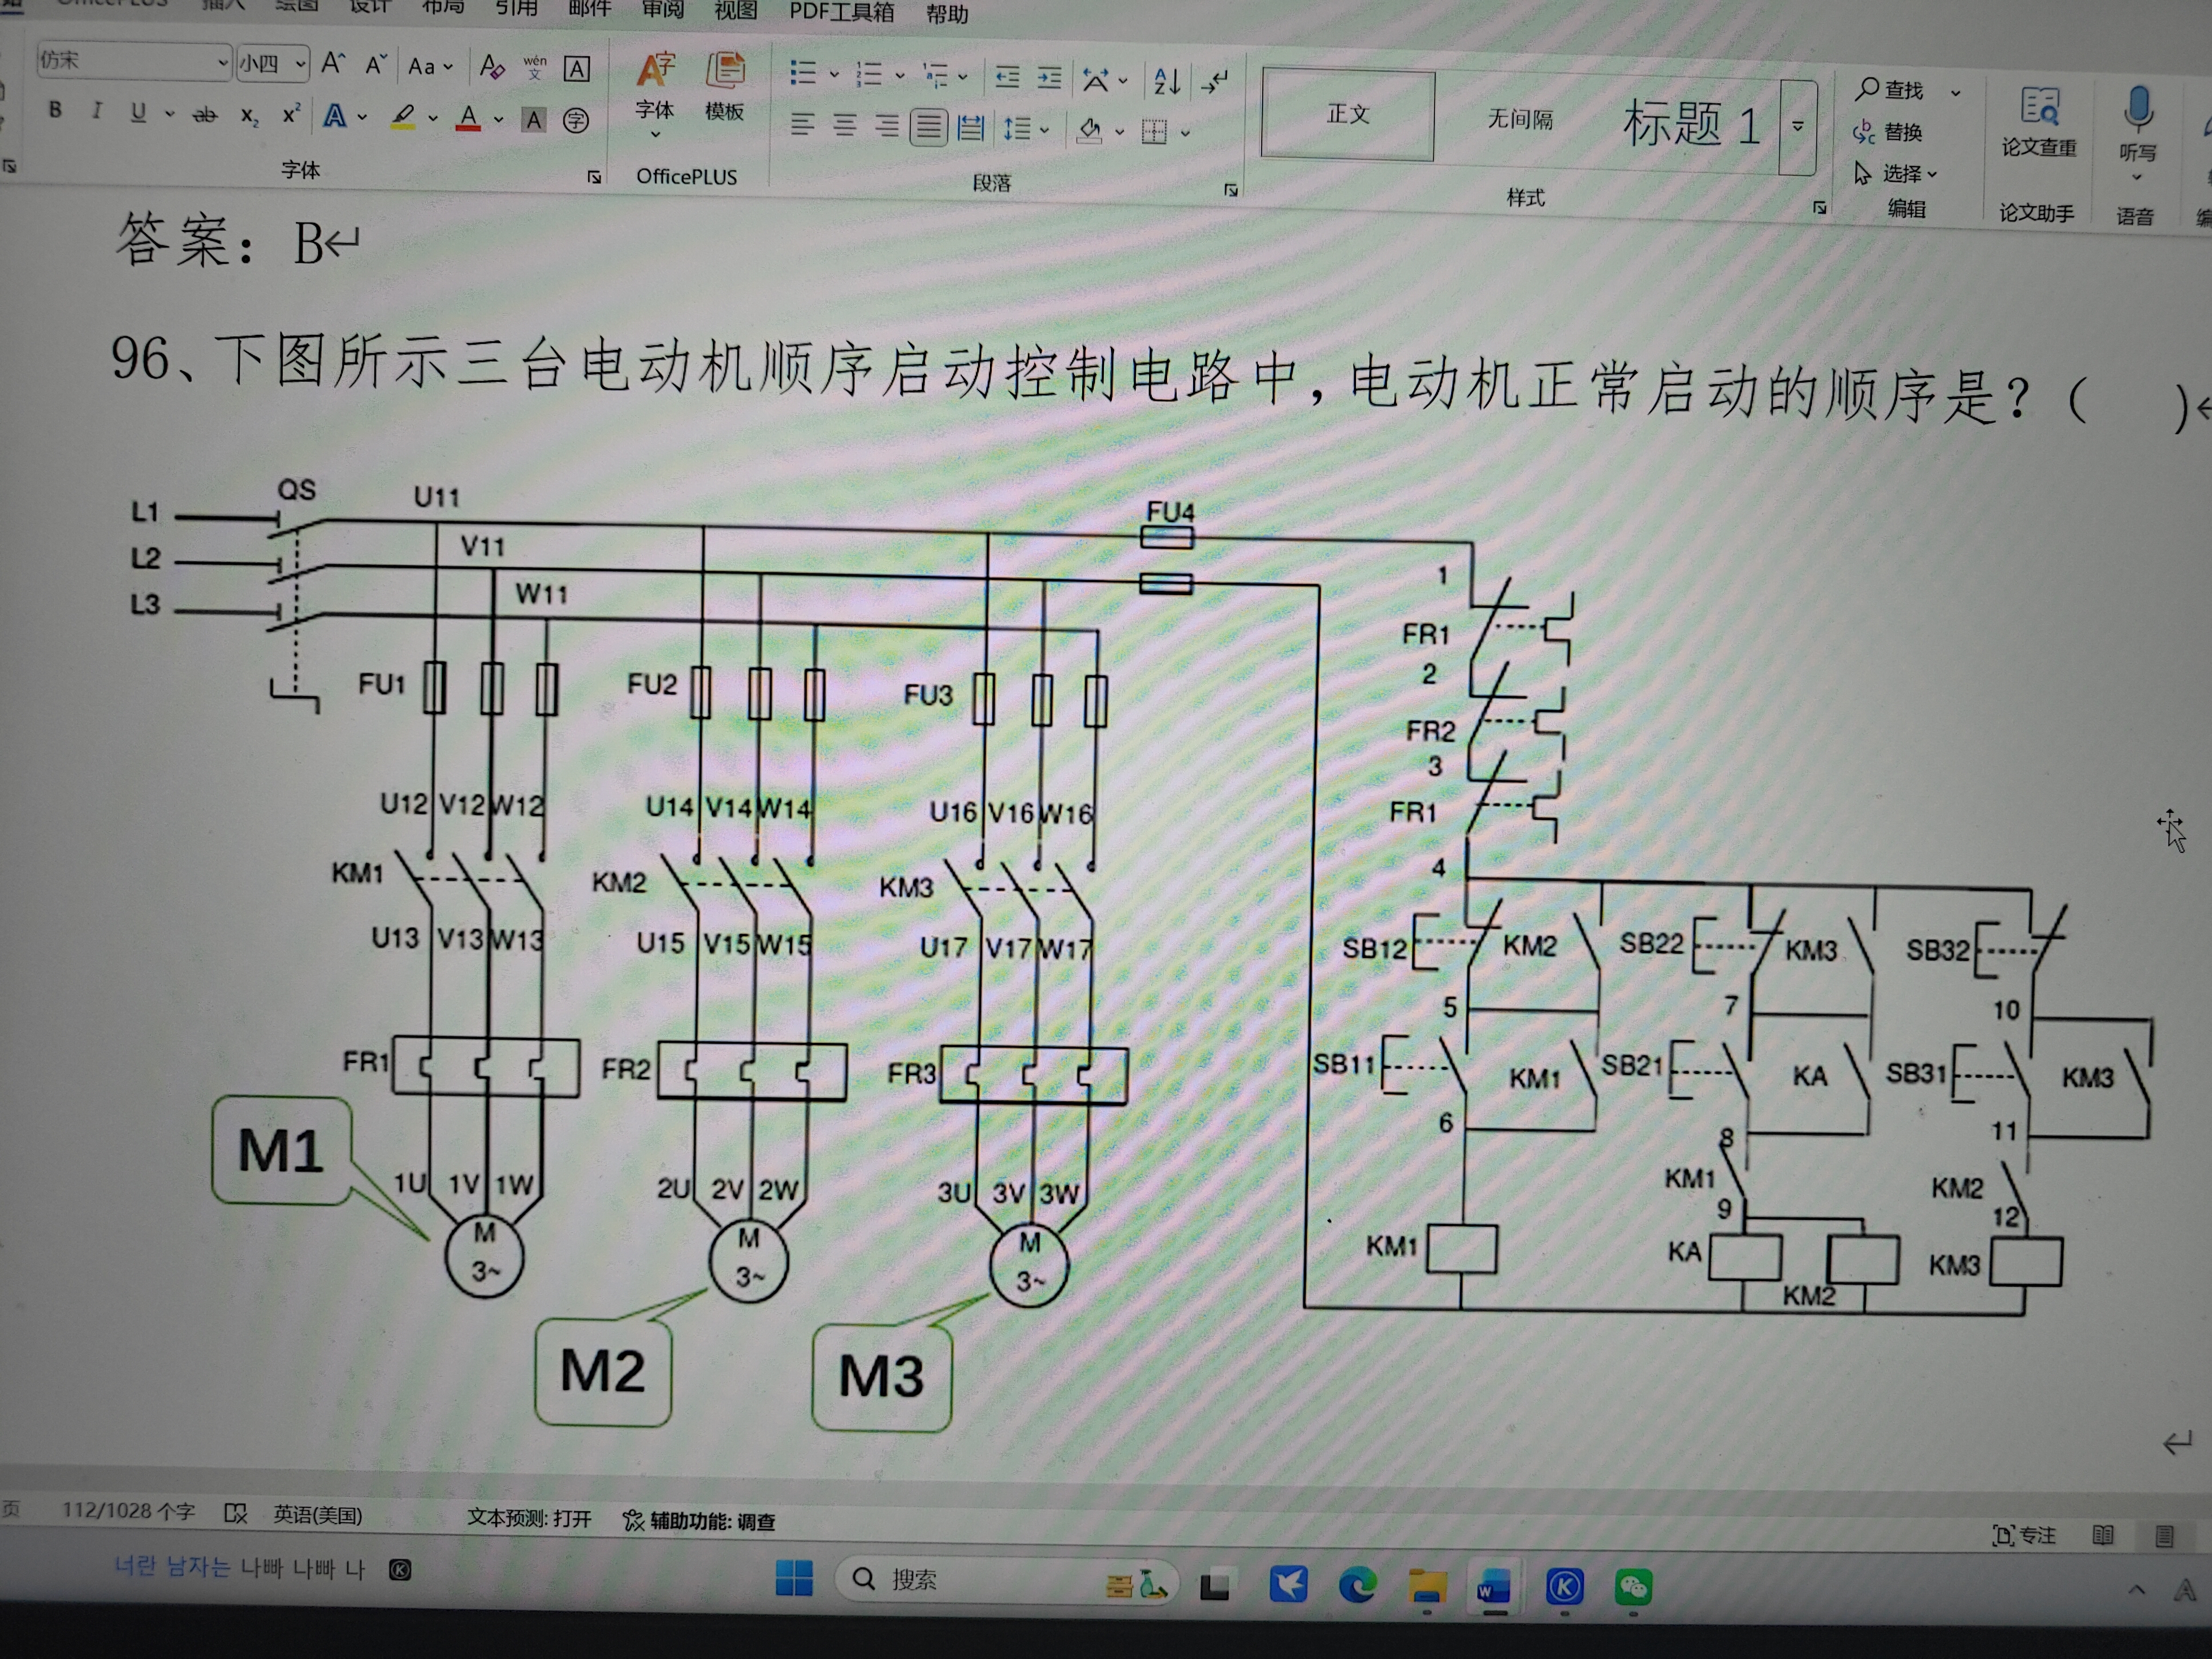Screen dimensions: 2212x1659
Task: Start 听写 dictation microphone
Action: (x=2137, y=124)
